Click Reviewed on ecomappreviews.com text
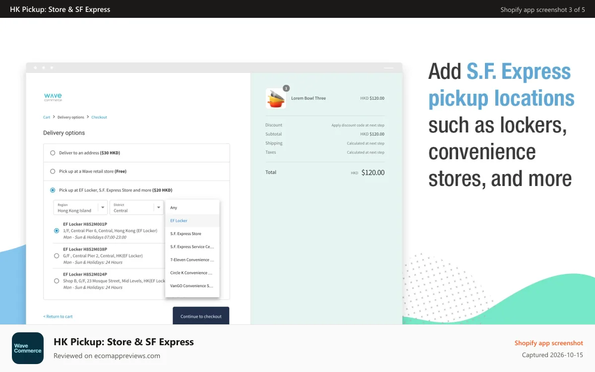 107,356
